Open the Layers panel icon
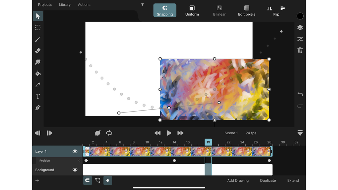The image size is (338, 190). tap(300, 27)
